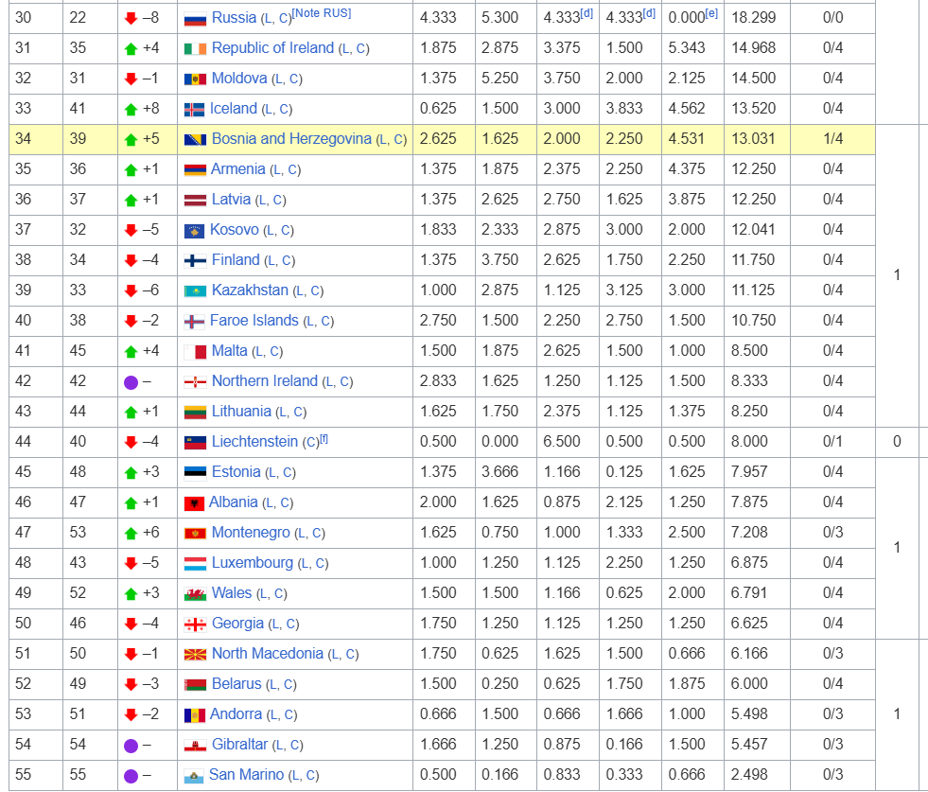
Task: Select Montenegro's total coefficient 7.208
Action: pos(748,532)
